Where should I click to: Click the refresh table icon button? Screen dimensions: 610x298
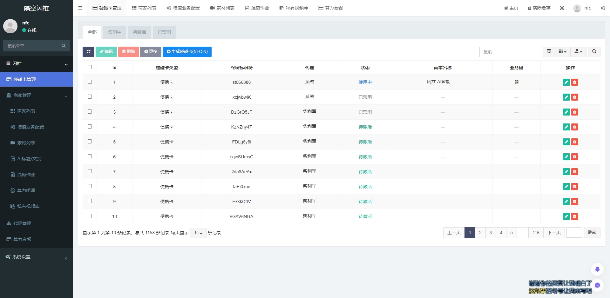point(88,52)
